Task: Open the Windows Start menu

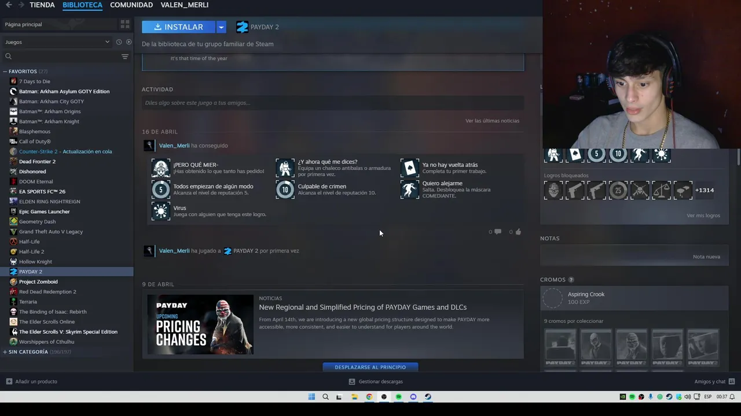Action: (x=311, y=397)
